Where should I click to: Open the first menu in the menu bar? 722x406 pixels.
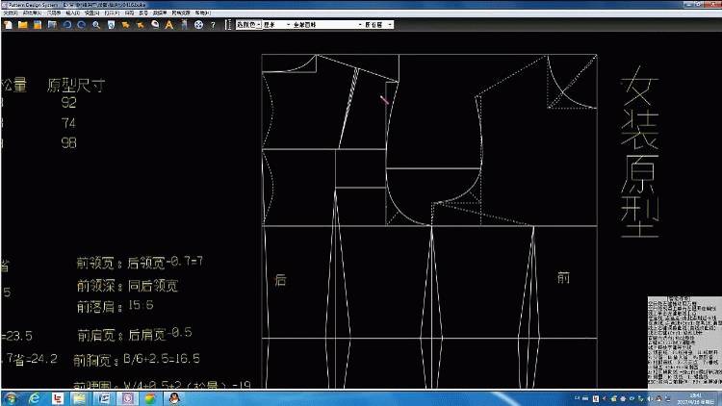[x=11, y=13]
